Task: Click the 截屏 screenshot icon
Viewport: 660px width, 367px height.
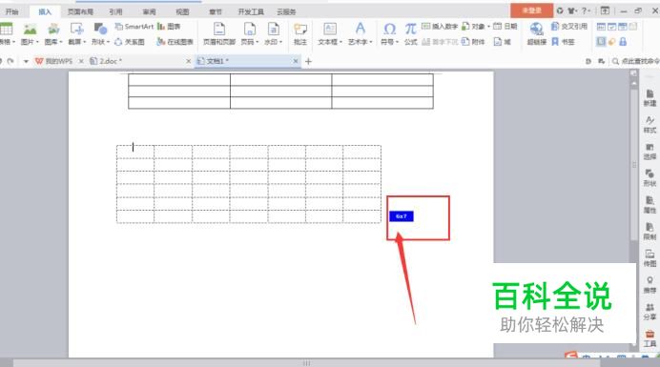Action: [76, 29]
